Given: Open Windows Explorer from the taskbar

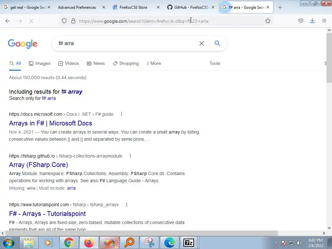Looking at the screenshot, I should click(29, 243).
